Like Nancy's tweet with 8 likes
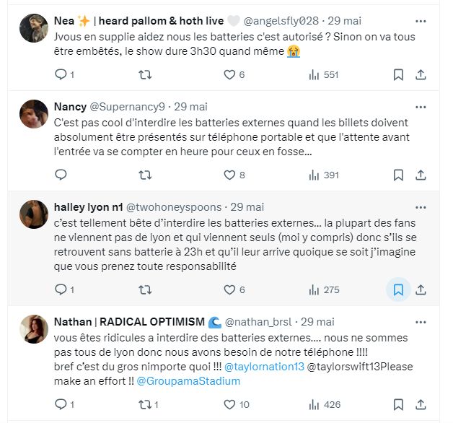453x423 pixels. 229,175
